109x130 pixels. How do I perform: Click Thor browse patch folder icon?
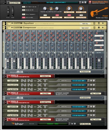tap(72, 124)
